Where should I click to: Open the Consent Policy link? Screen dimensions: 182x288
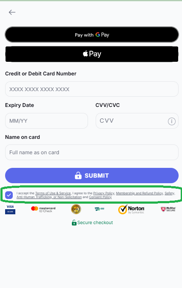point(100,197)
